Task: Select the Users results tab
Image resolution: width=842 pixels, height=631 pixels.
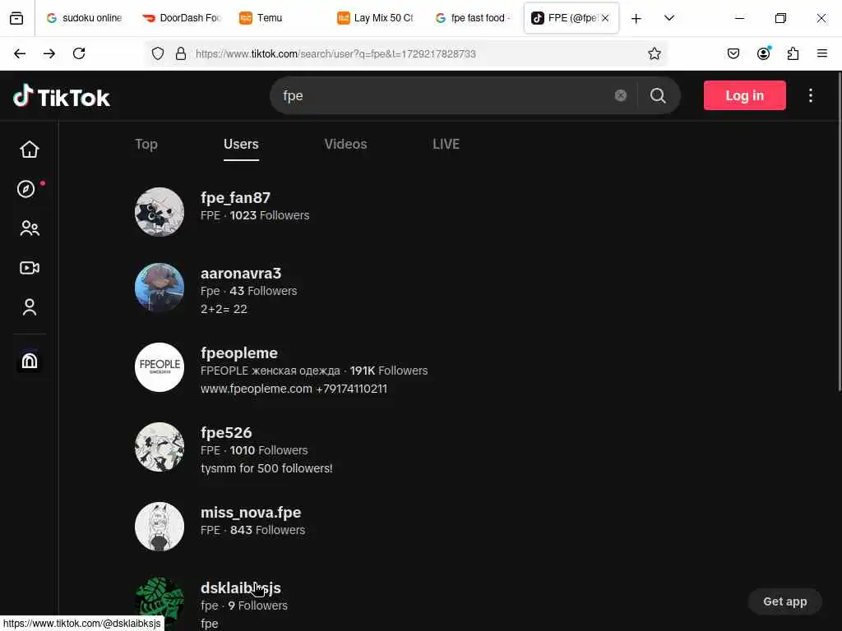Action: pyautogui.click(x=241, y=145)
